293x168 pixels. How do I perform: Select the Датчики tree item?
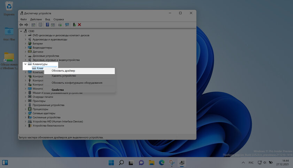pyautogui.click(x=38, y=52)
